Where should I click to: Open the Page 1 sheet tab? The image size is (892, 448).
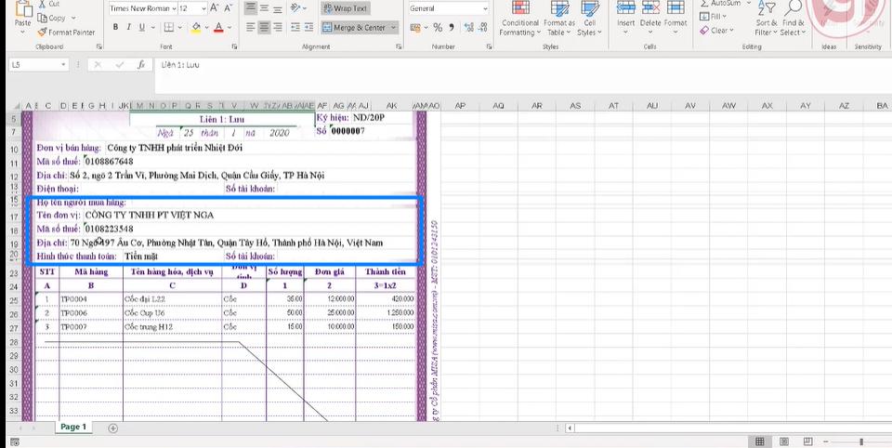pyautogui.click(x=73, y=427)
